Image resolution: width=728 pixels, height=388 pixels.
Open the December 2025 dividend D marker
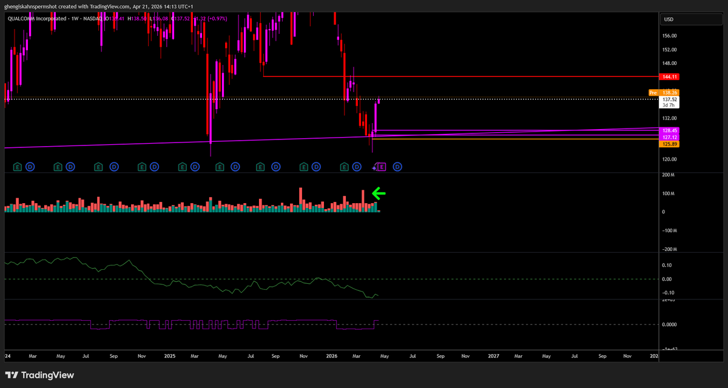pyautogui.click(x=317, y=166)
